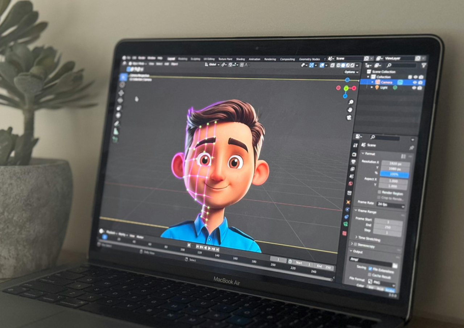Open the Global transform orientation dropdown

tap(213, 65)
